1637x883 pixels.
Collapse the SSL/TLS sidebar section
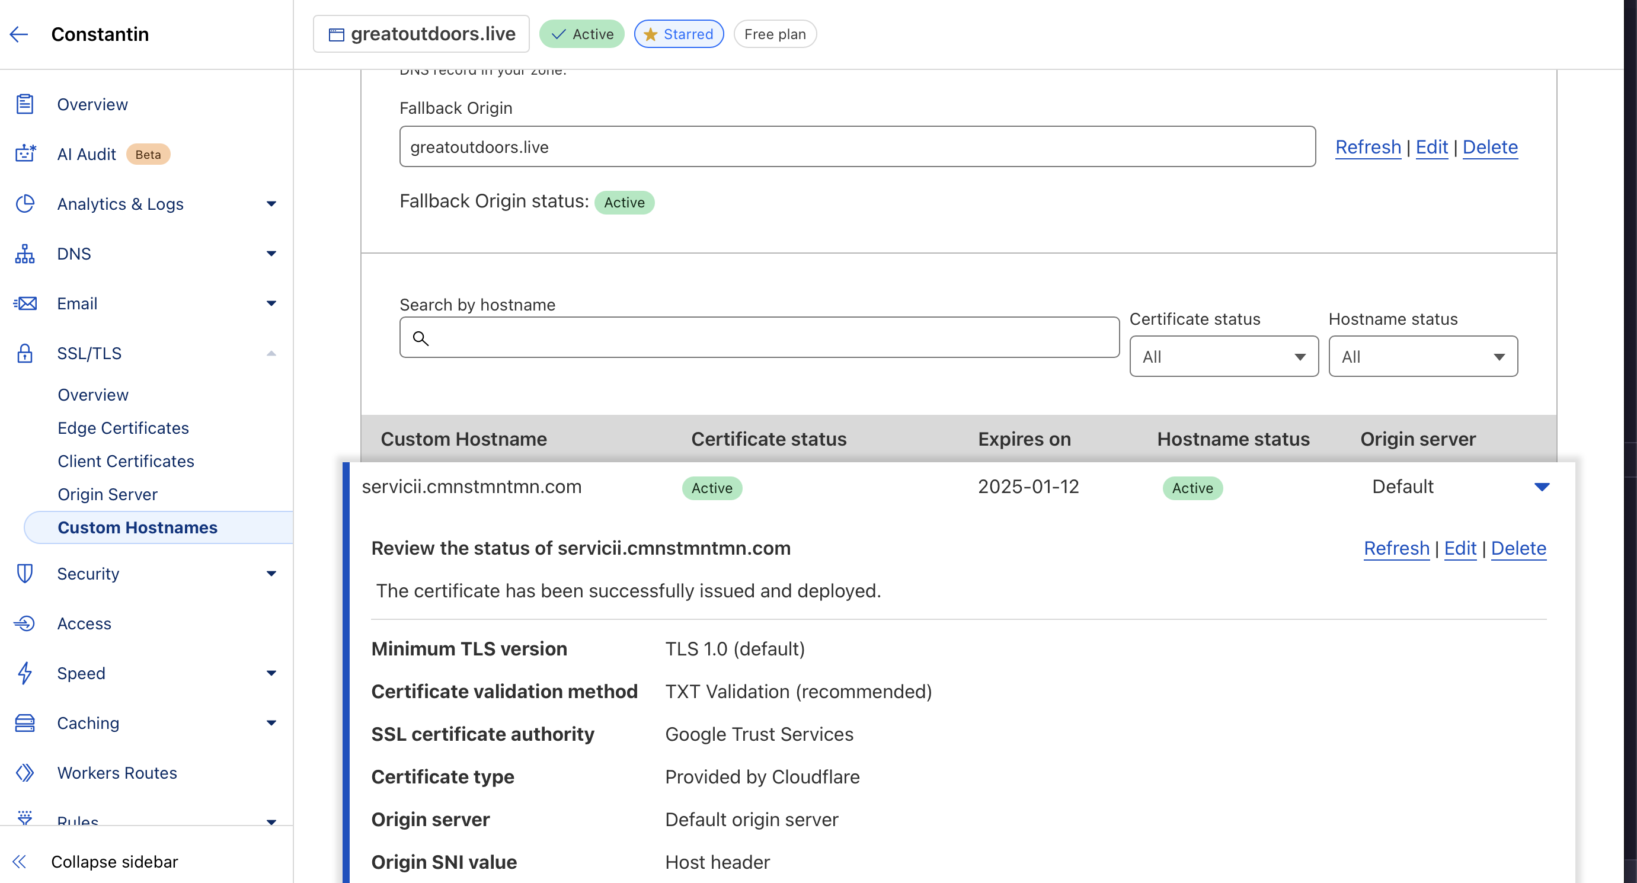point(271,353)
